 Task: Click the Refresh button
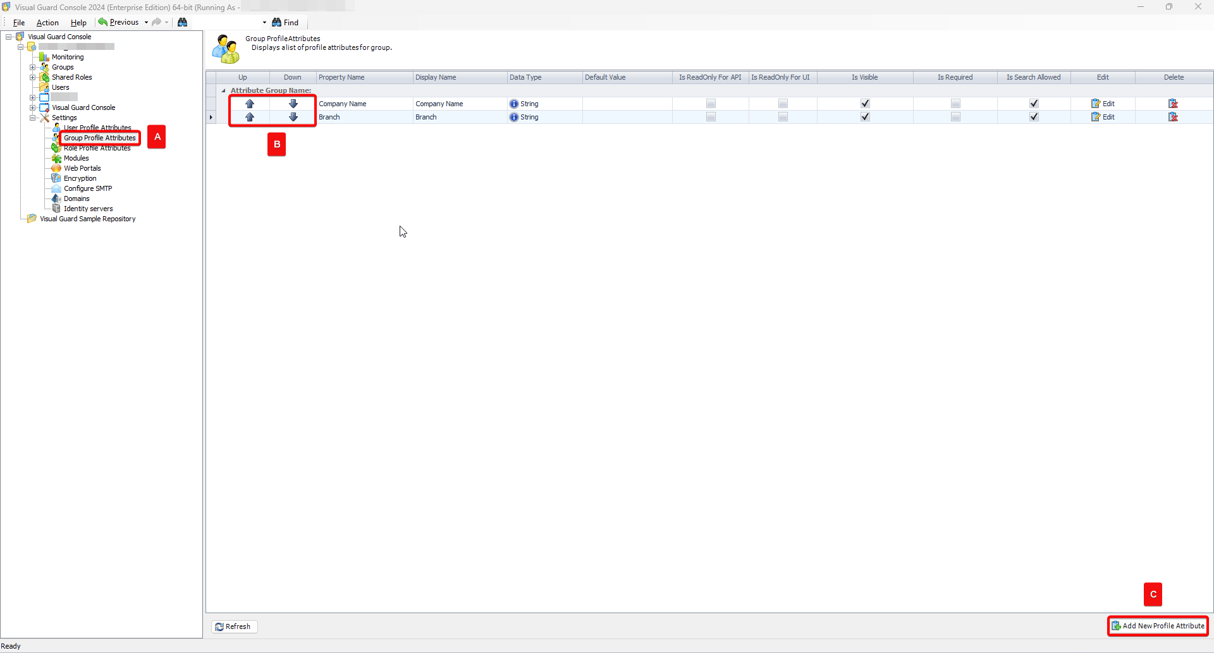(234, 626)
